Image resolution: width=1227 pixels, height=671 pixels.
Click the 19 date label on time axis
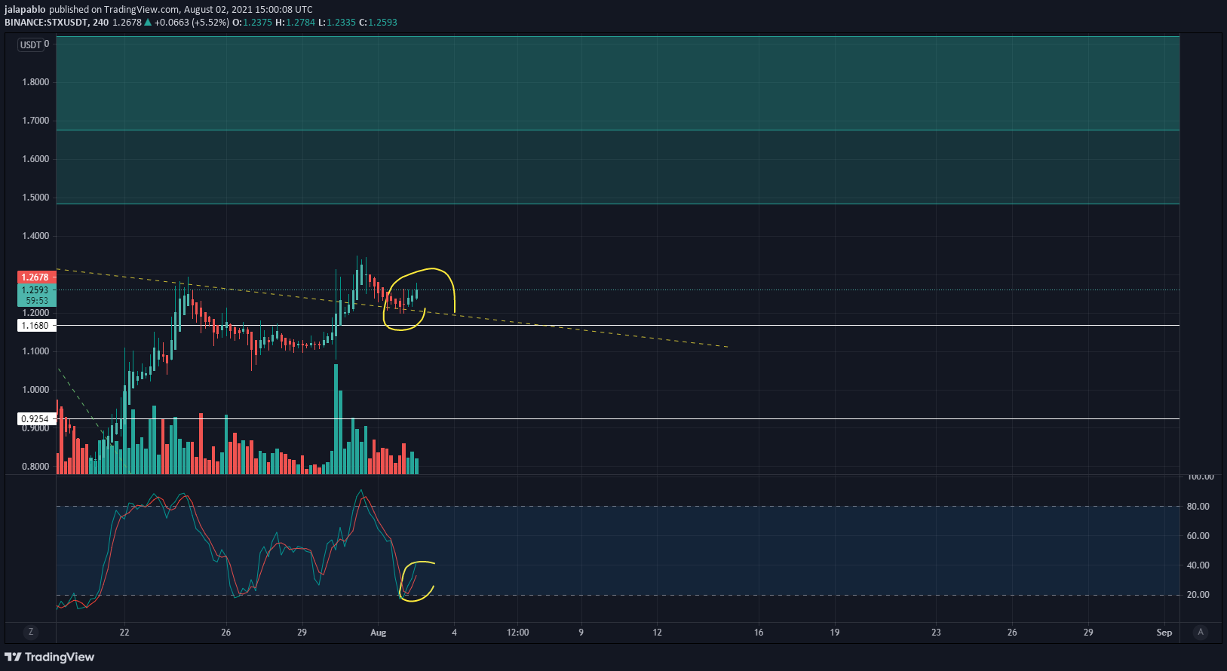pos(835,633)
